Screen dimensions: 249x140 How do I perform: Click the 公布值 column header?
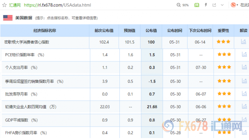point(151,30)
